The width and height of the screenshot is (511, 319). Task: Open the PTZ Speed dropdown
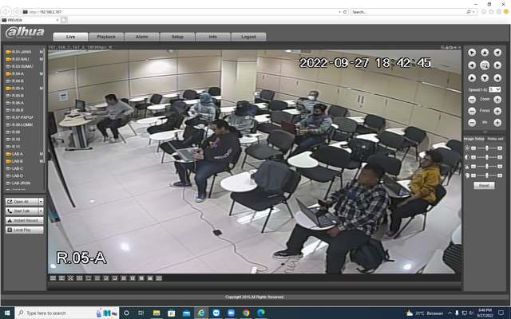pos(494,89)
